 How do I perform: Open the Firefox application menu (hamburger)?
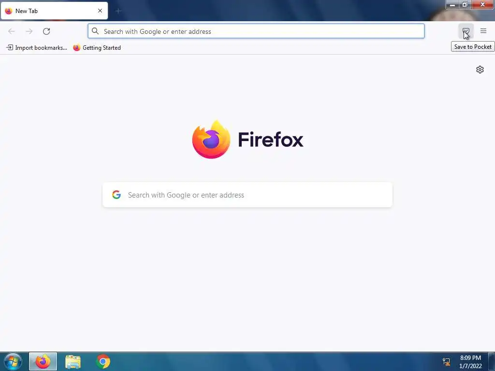483,31
